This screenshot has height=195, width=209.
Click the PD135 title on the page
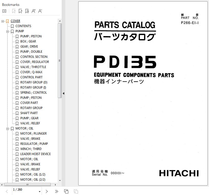(x=125, y=62)
